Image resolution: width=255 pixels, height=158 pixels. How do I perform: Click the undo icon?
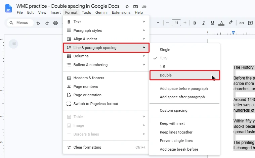pos(38,23)
